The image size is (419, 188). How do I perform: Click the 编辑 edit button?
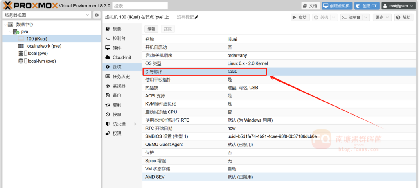click(151, 29)
